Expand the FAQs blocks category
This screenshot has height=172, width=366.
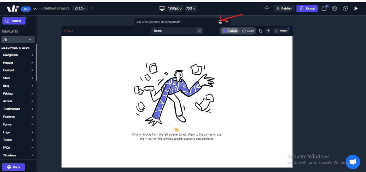(18, 148)
